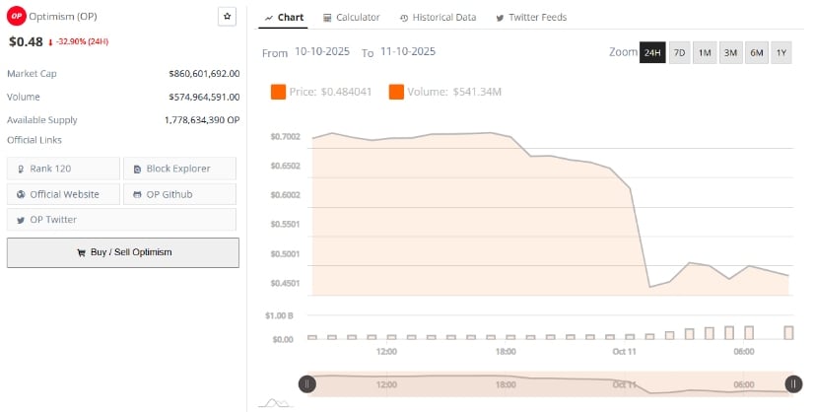Visit the Official Website link

63,194
